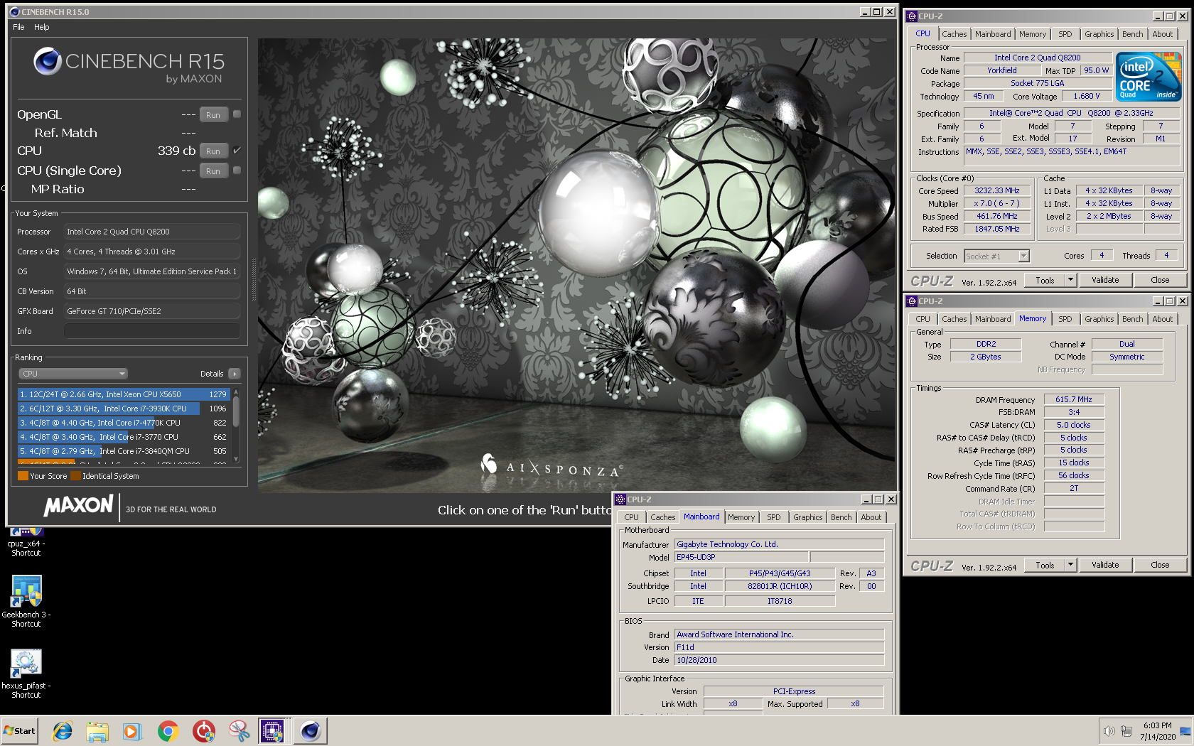Open the cpuz_x64 desktop shortcut
Screen dimensions: 1194x746
click(x=26, y=542)
